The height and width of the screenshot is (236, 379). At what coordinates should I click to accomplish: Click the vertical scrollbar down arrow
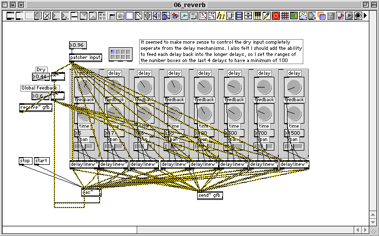pyautogui.click(x=373, y=222)
